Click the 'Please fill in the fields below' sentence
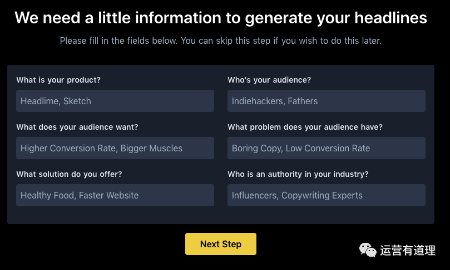Screen dimensions: 450x270 tap(119, 40)
